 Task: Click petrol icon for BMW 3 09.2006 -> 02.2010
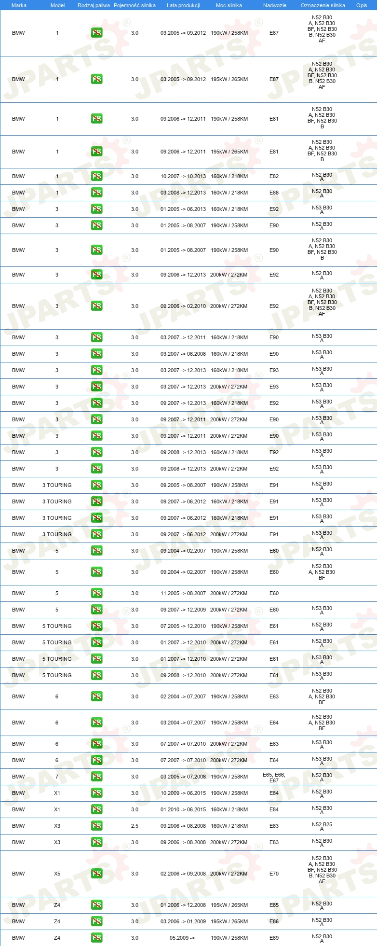click(x=96, y=306)
